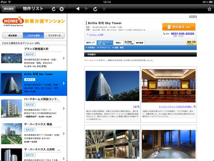Check battery status indicator at 85%
This screenshot has width=214, height=161.
(208, 2)
